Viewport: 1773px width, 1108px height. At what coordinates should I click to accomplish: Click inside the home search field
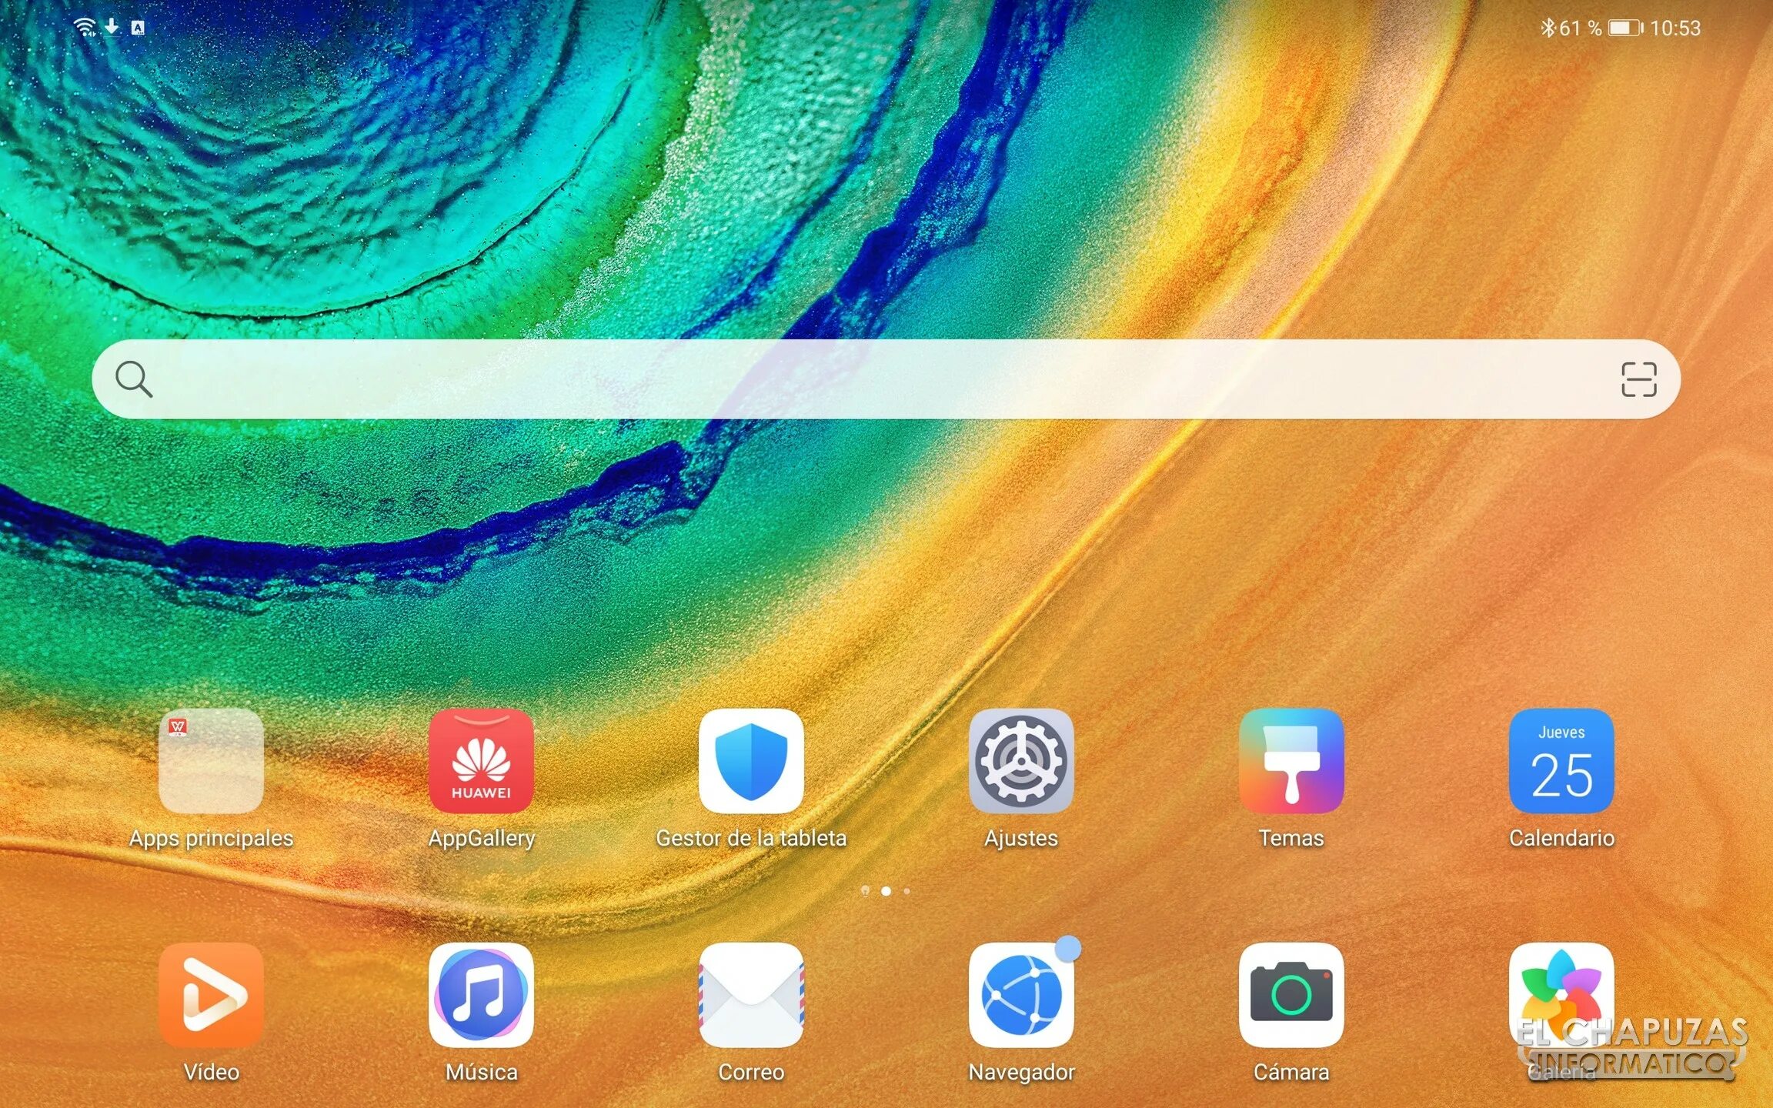click(x=885, y=379)
